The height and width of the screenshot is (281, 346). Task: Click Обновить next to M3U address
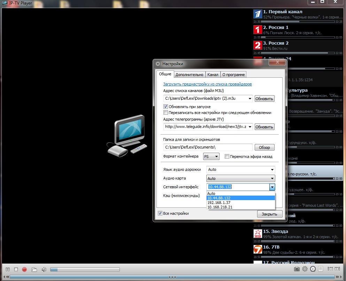pyautogui.click(x=264, y=99)
